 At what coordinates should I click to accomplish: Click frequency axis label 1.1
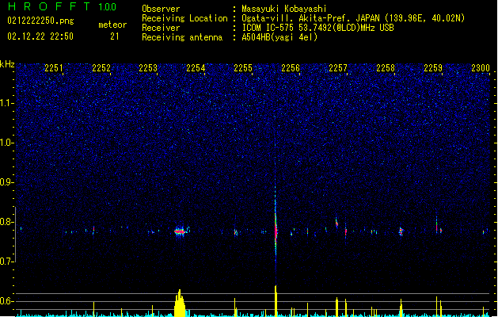[x=6, y=103]
